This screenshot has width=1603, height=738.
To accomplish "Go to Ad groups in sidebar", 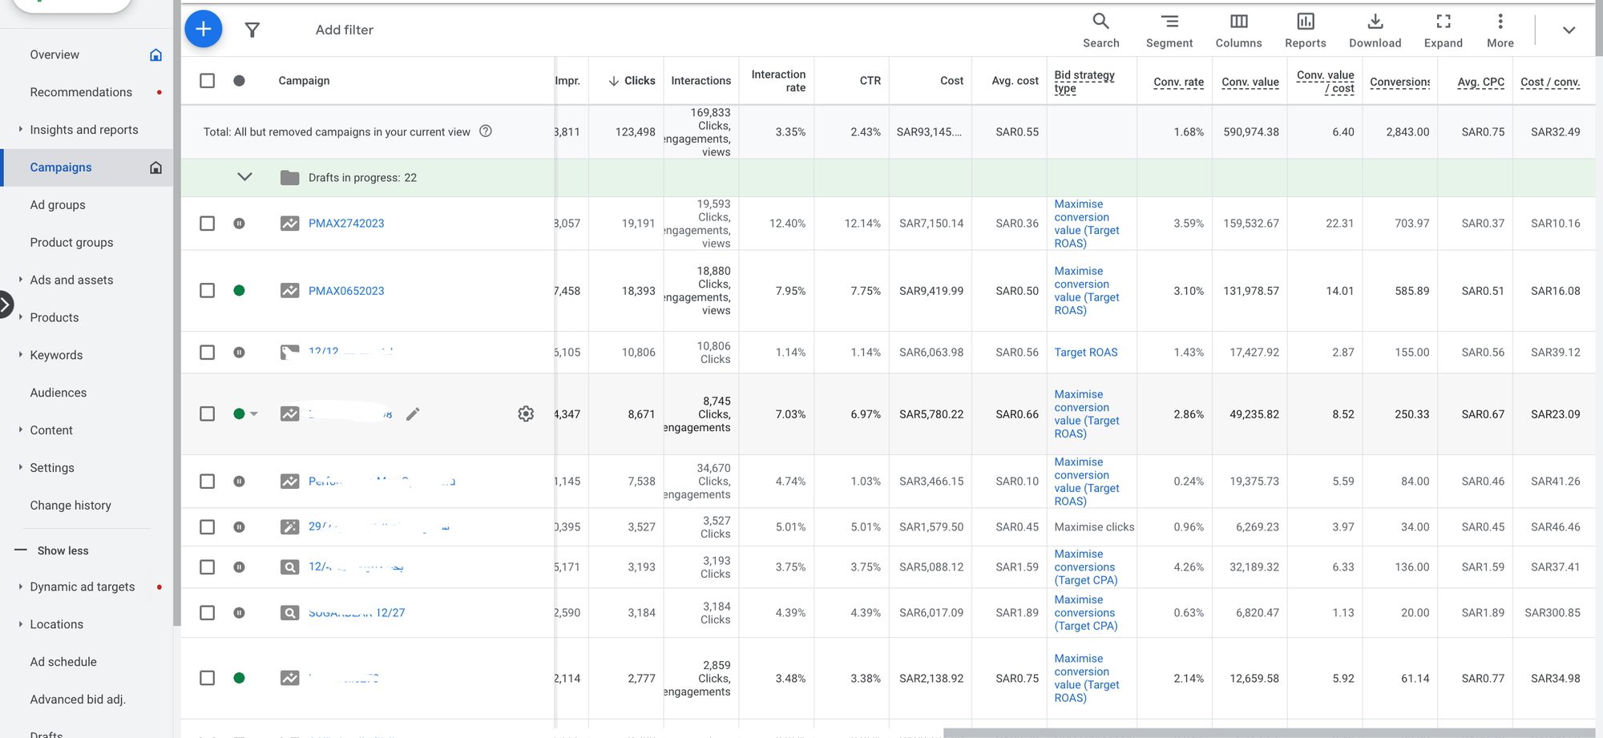I will click(x=58, y=205).
